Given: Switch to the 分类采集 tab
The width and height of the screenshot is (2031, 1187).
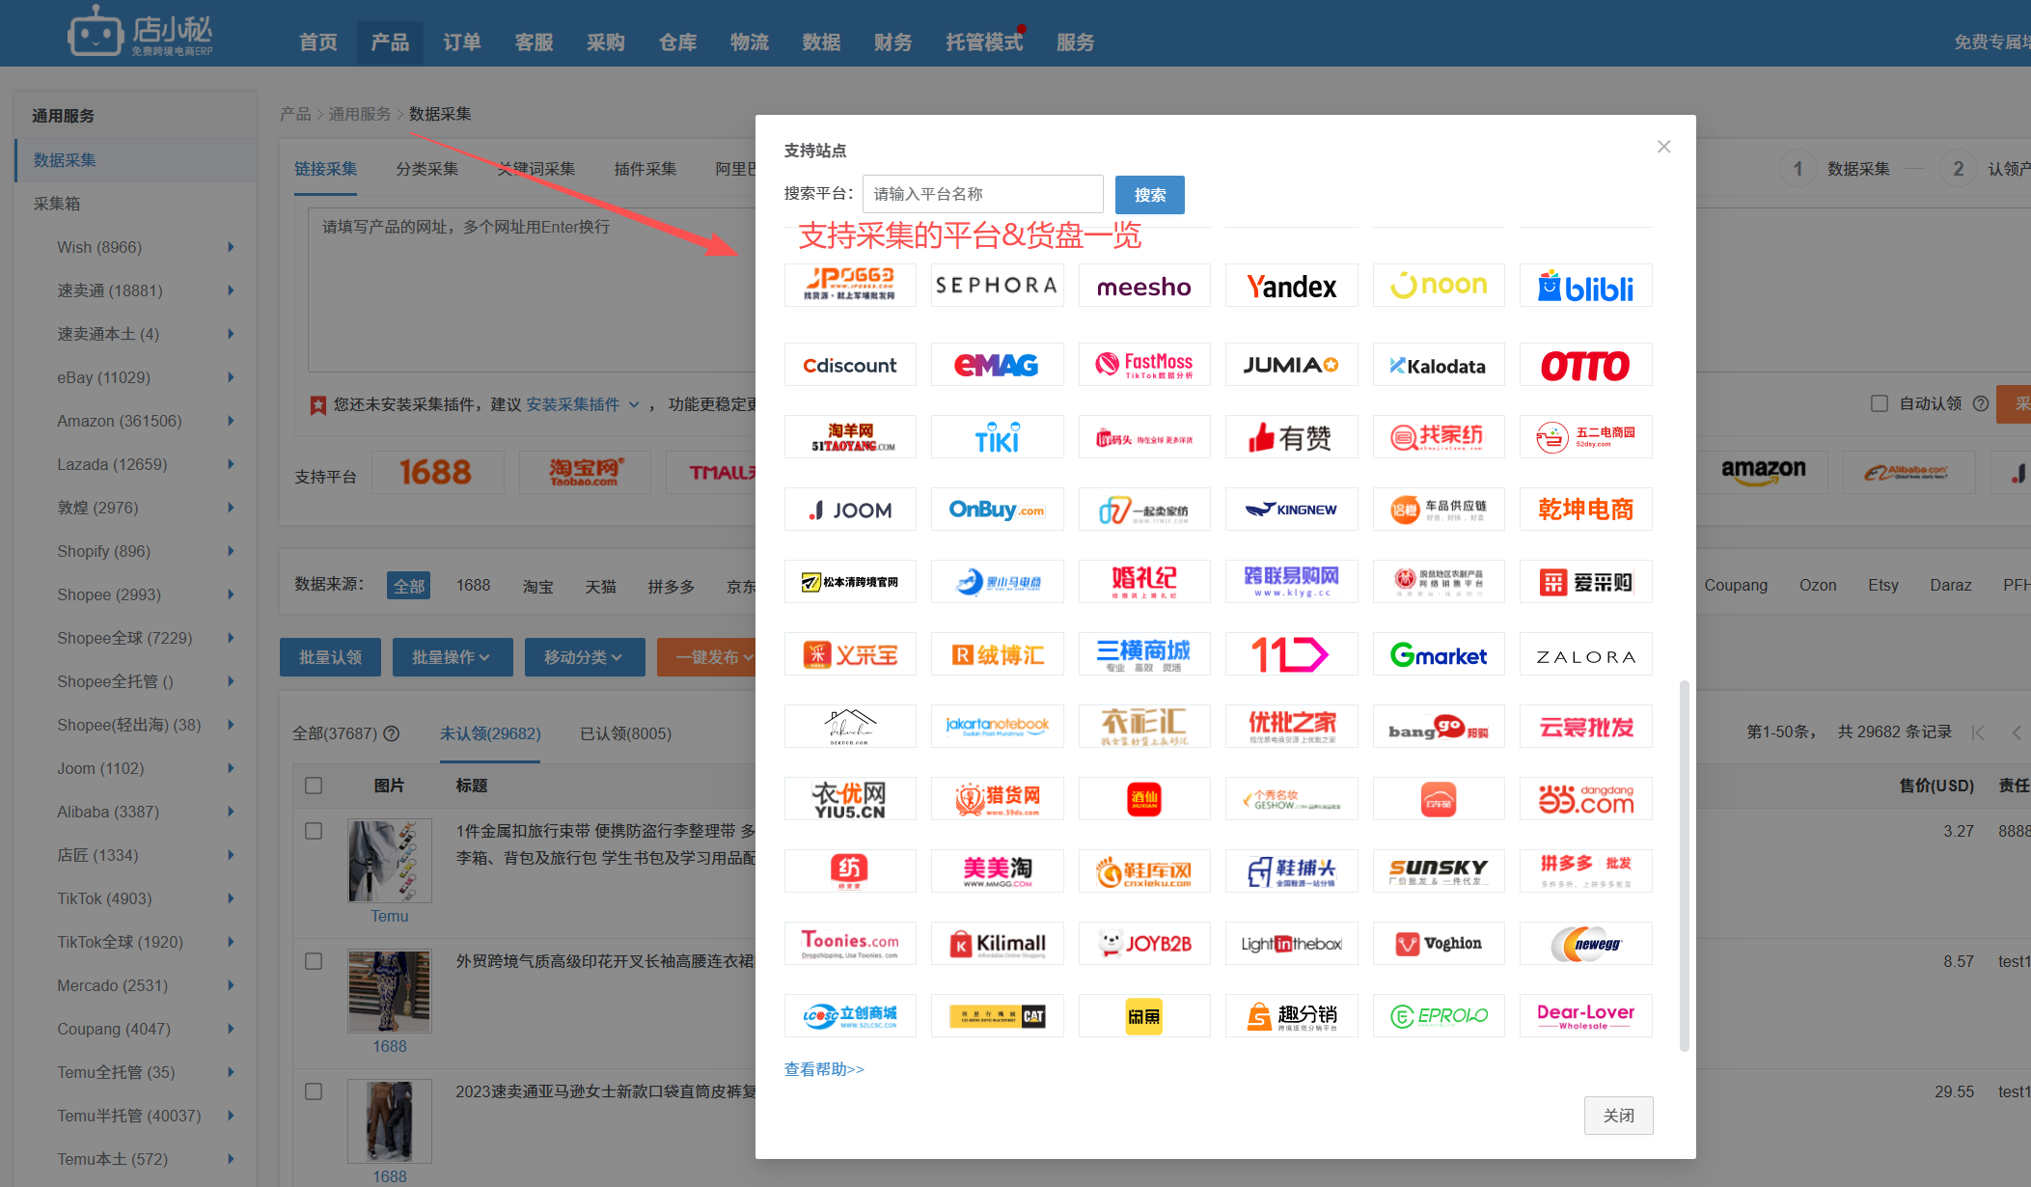Looking at the screenshot, I should click(x=427, y=169).
